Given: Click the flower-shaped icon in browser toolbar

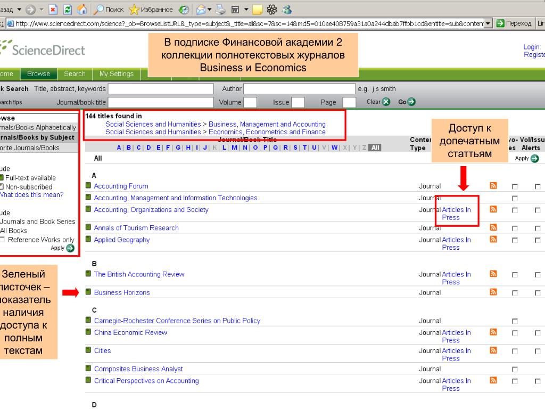Looking at the screenshot, I should [272, 10].
